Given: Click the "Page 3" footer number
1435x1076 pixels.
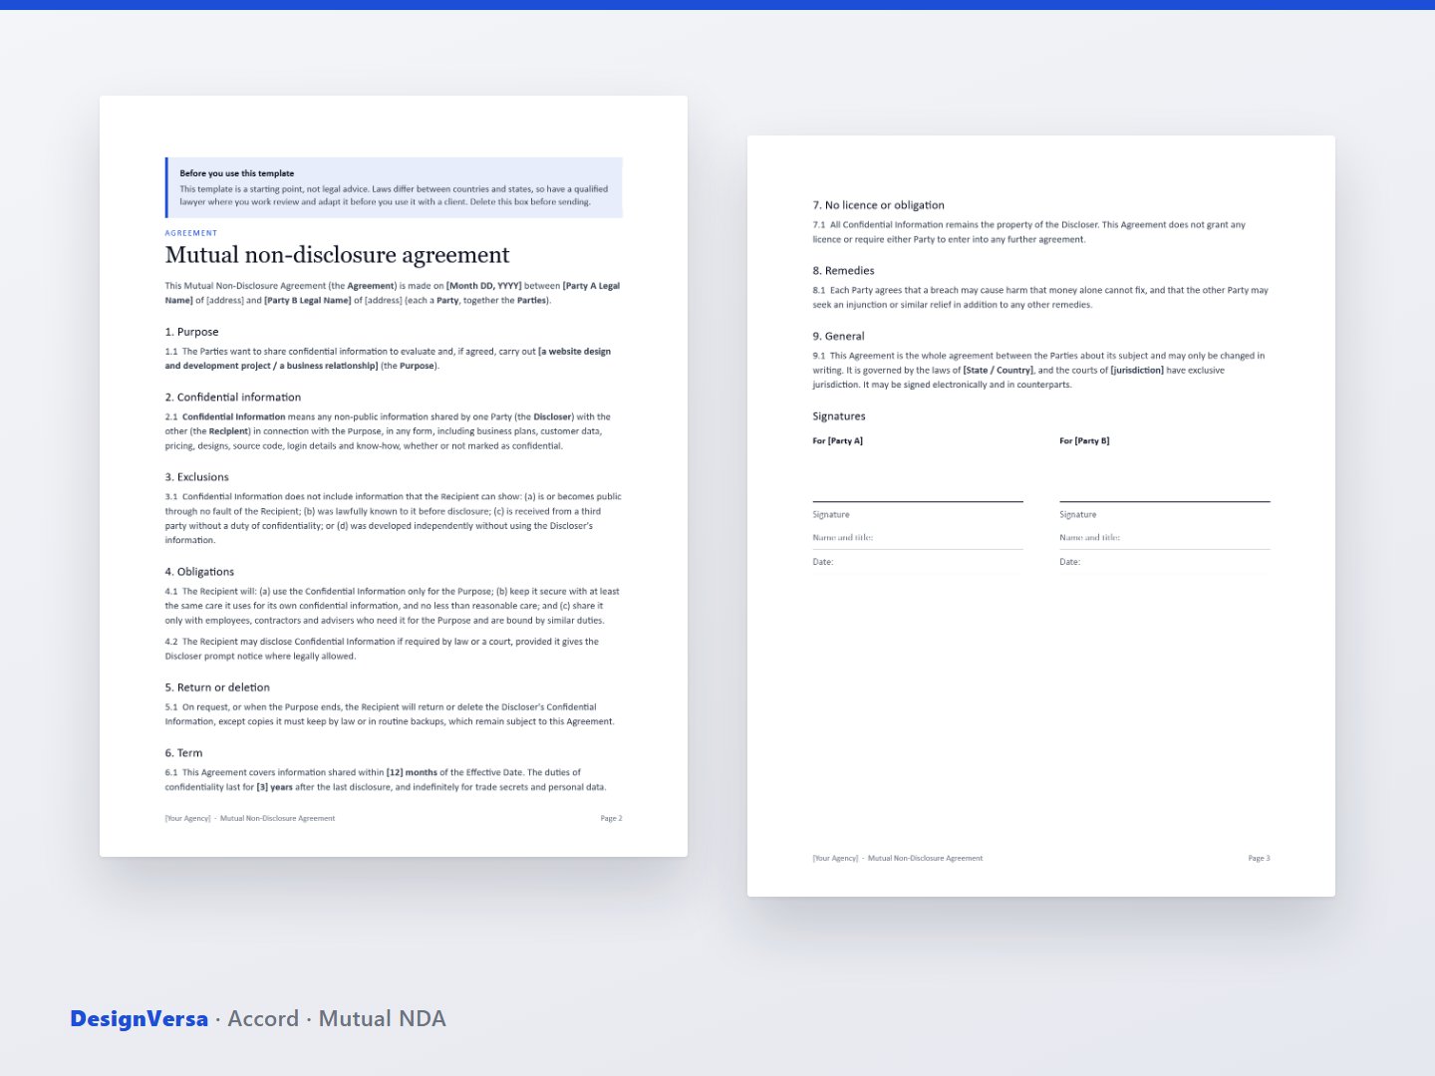Looking at the screenshot, I should click(1259, 859).
